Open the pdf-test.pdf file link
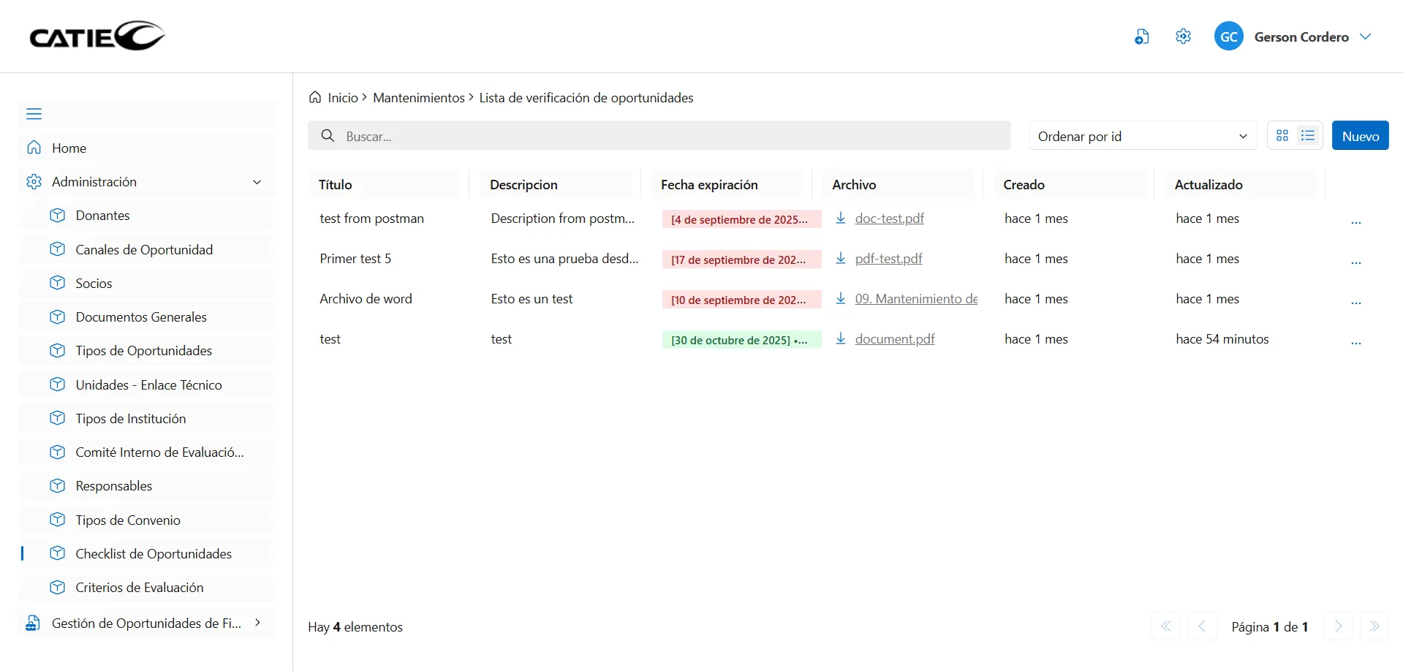Viewport: 1403px width, 671px height. [x=889, y=258]
